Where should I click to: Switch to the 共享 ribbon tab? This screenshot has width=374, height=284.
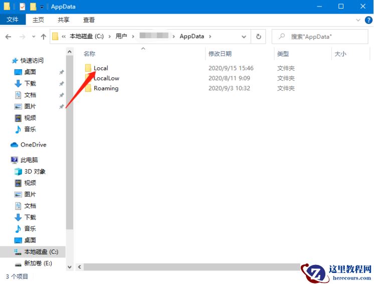(64, 20)
